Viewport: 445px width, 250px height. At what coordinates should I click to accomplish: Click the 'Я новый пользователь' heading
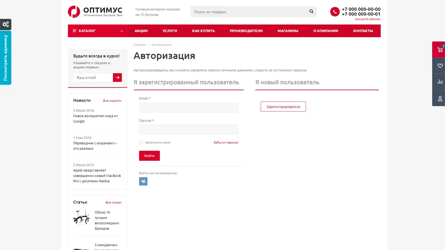tap(287, 82)
